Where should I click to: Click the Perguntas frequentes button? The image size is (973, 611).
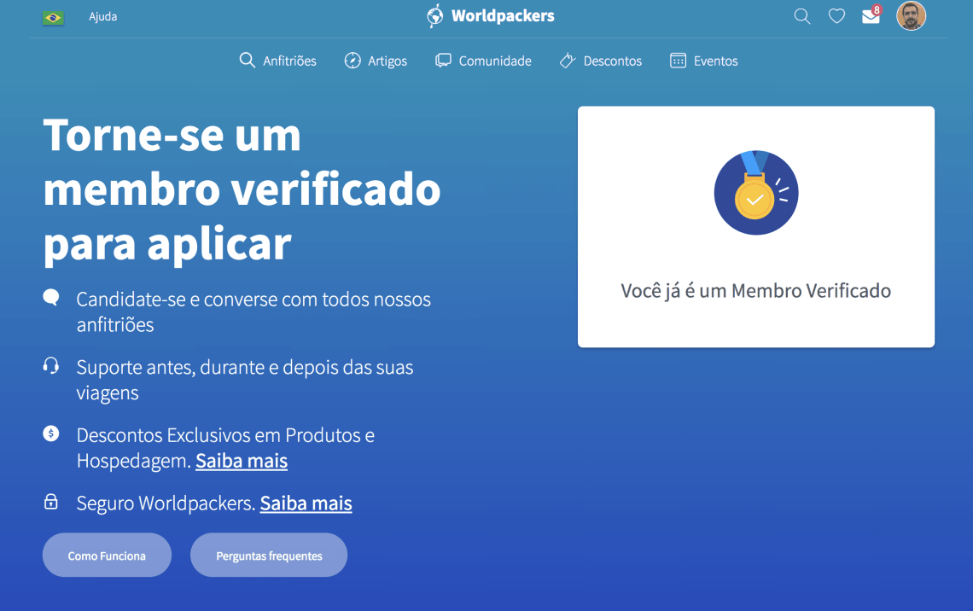[269, 556]
